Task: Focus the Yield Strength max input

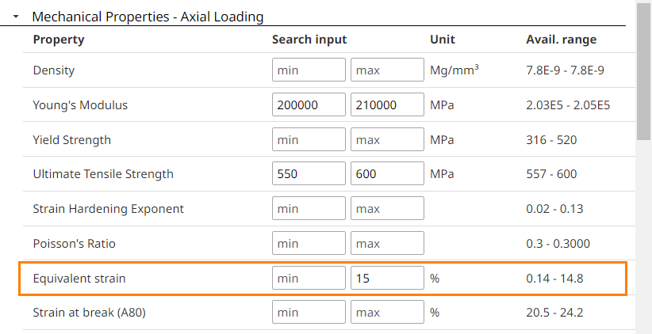Action: click(387, 140)
